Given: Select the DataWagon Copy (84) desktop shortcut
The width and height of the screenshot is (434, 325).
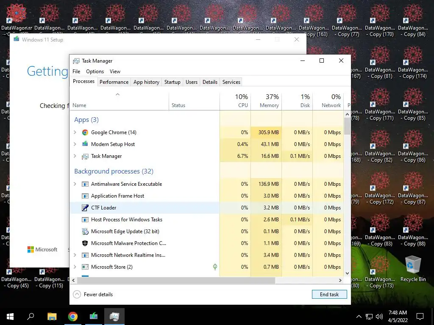Looking at the screenshot, I should (x=413, y=20).
